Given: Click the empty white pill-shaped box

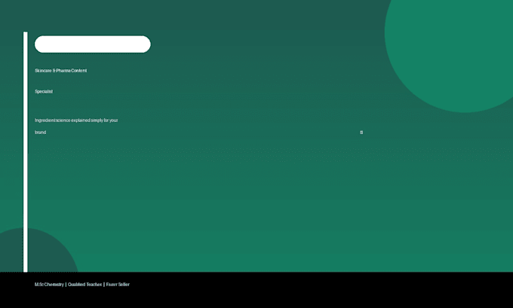Looking at the screenshot, I should click(93, 44).
